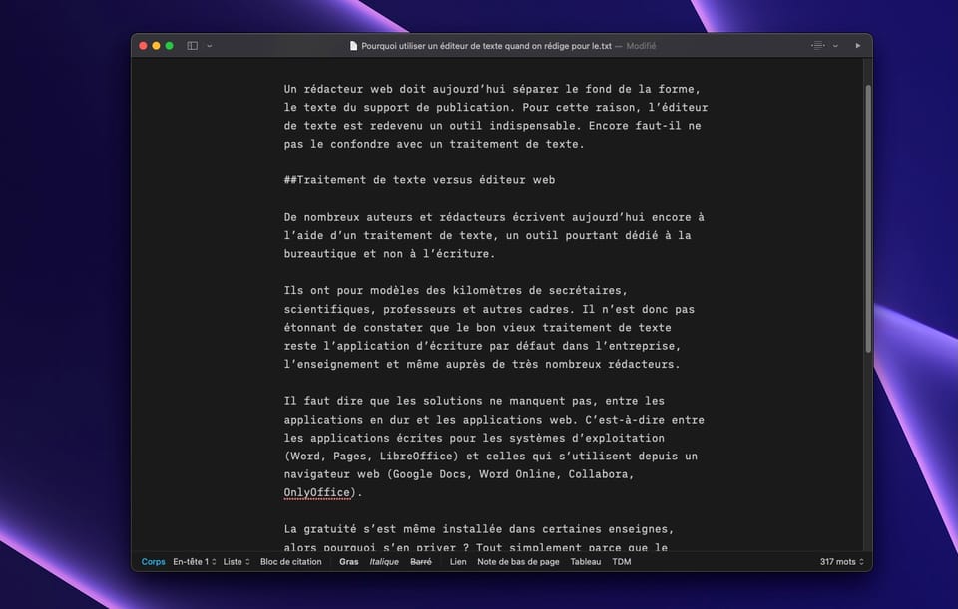Select Corps paragraph style
This screenshot has width=958, height=609.
(153, 562)
